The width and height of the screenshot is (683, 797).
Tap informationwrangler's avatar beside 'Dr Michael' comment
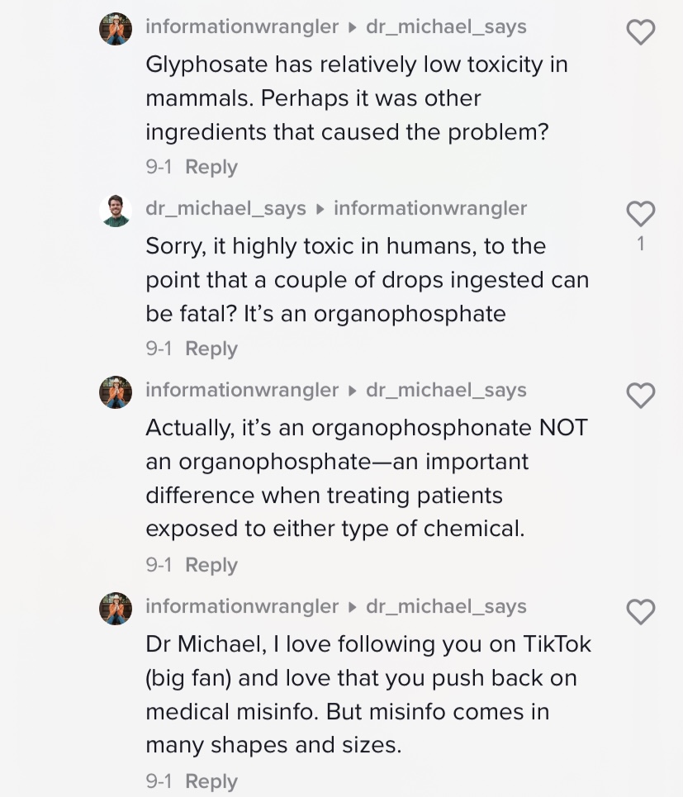[116, 609]
